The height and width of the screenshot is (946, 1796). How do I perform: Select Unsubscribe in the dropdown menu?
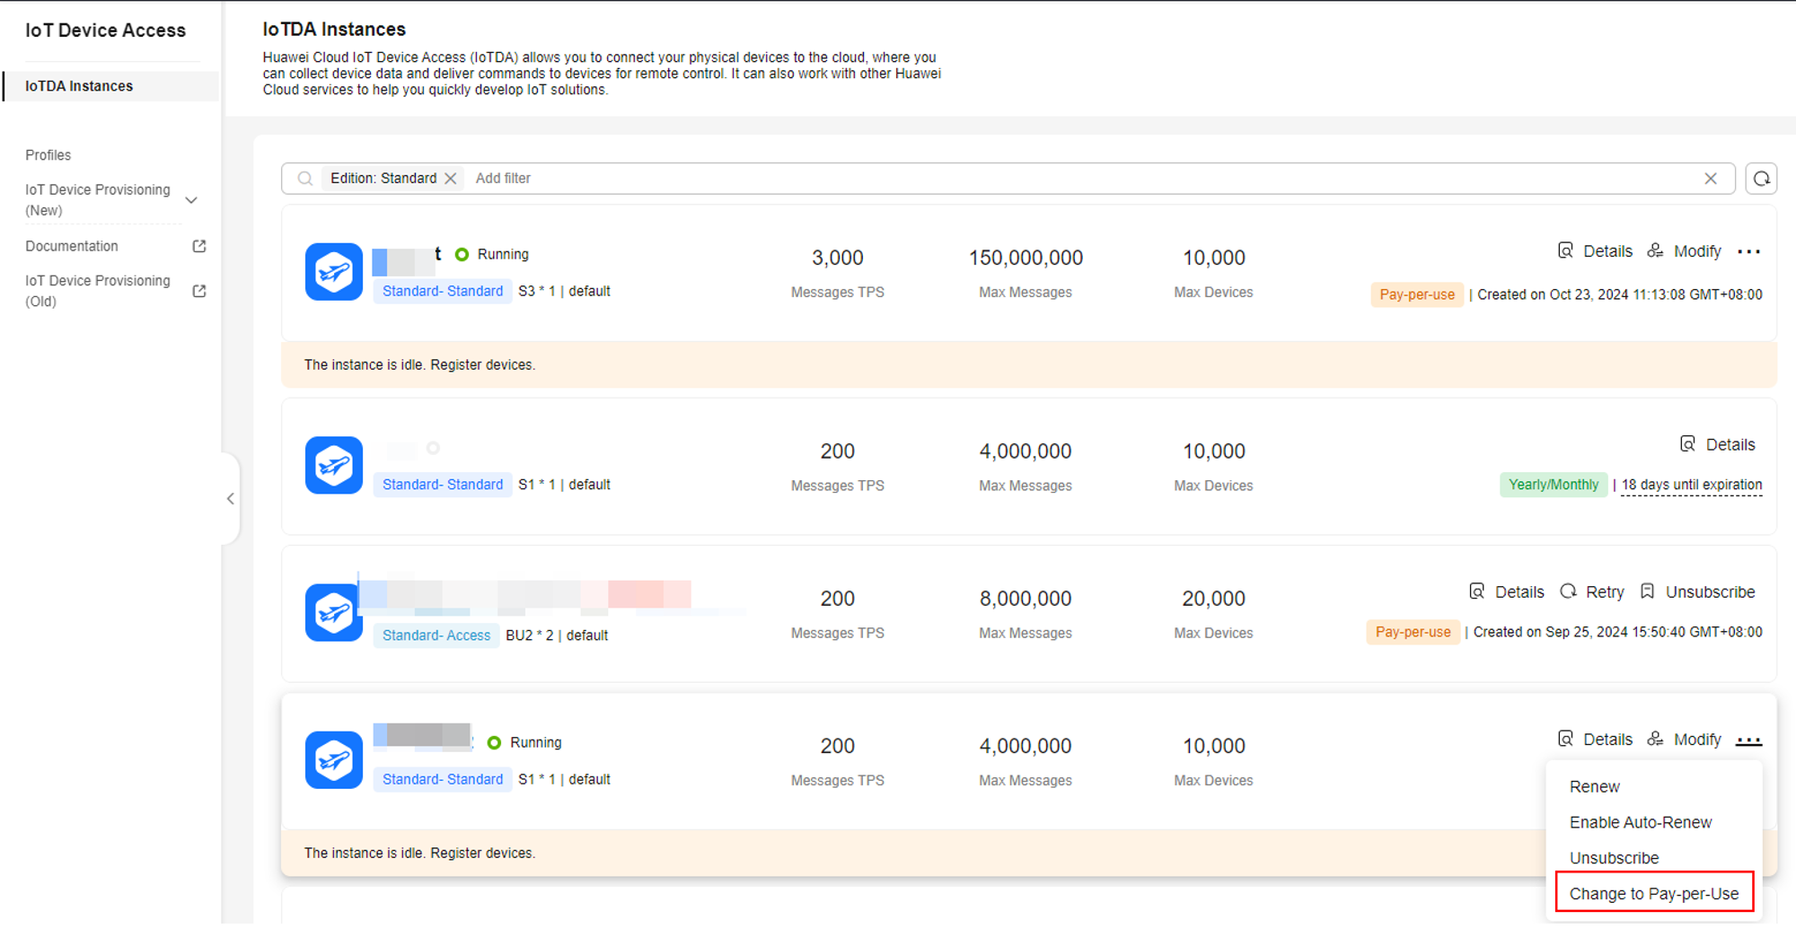(1615, 858)
